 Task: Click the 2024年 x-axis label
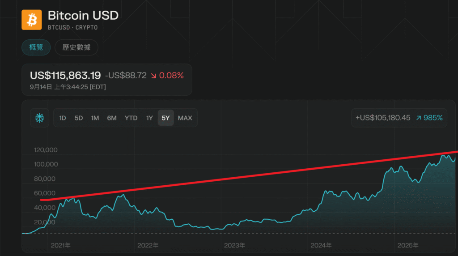click(x=321, y=245)
